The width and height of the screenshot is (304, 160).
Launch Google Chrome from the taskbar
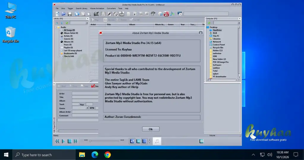107,155
